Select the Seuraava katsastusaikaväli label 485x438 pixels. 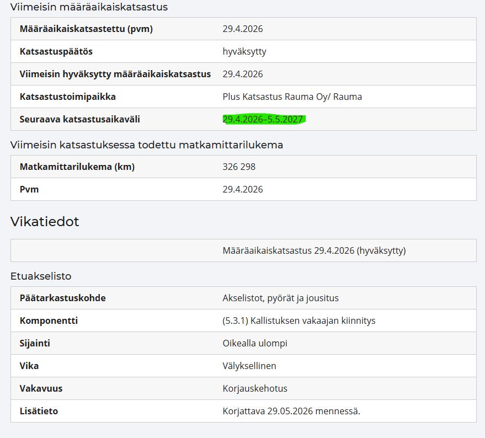pyautogui.click(x=80, y=119)
